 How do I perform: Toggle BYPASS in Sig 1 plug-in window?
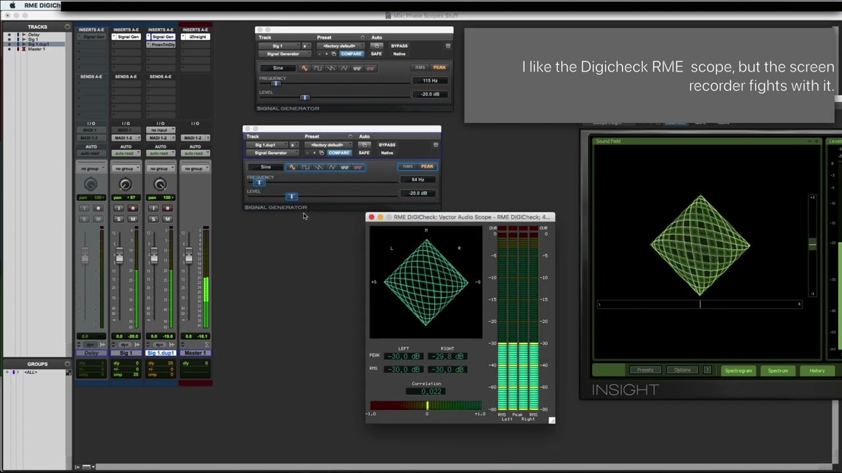tap(399, 46)
